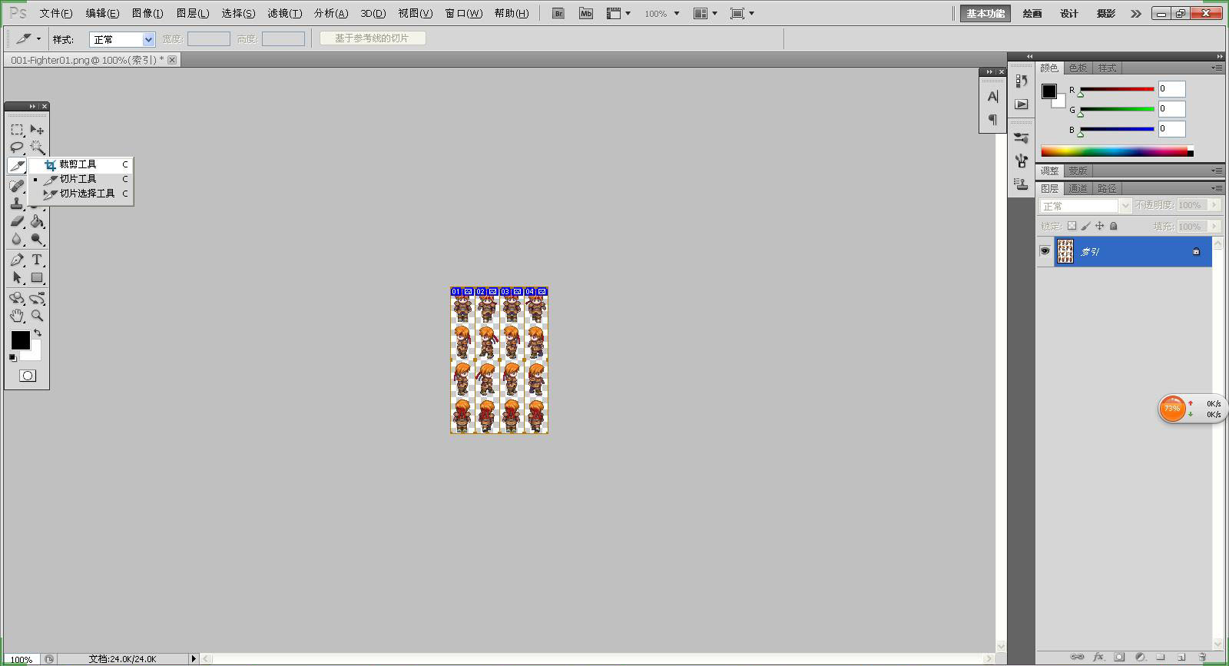The image size is (1229, 666).
Task: Open the Layers panel options menu
Action: (x=1217, y=188)
